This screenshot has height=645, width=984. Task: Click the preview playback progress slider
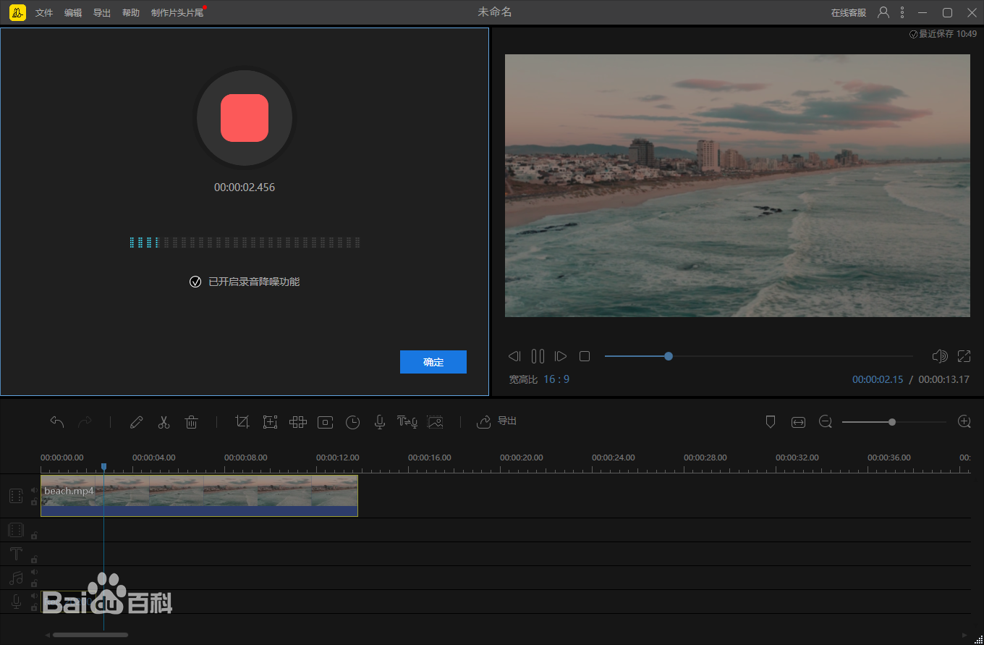(x=758, y=356)
